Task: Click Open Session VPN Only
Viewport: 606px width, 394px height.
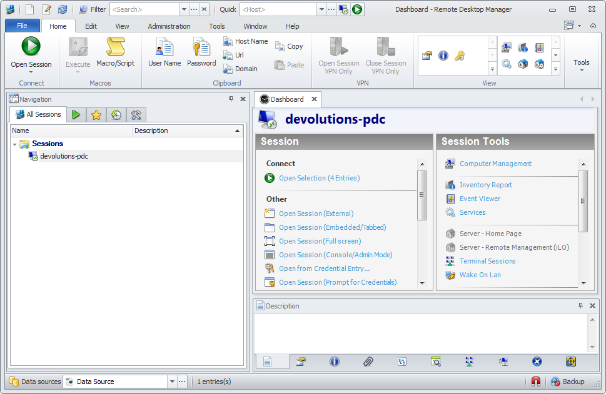Action: click(338, 56)
